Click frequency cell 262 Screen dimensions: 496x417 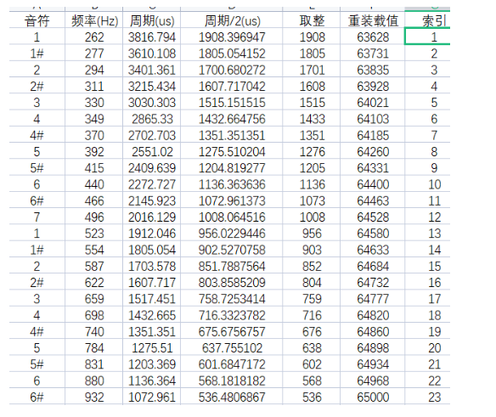[x=94, y=37]
